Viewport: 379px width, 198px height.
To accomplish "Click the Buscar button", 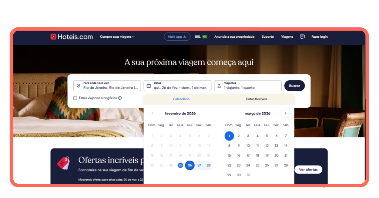I will click(294, 86).
